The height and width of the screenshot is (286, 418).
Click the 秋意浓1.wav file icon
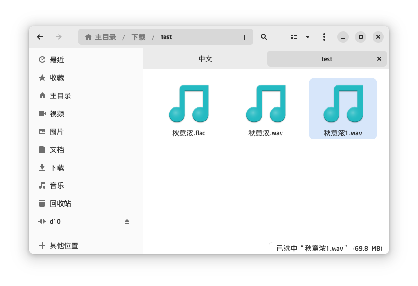point(343,103)
